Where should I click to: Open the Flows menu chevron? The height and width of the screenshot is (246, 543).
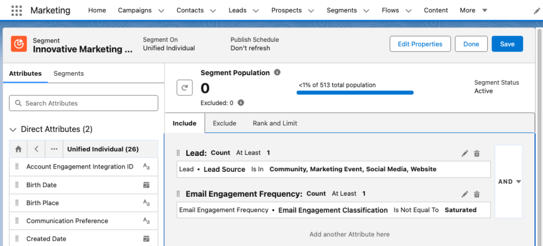coord(408,11)
